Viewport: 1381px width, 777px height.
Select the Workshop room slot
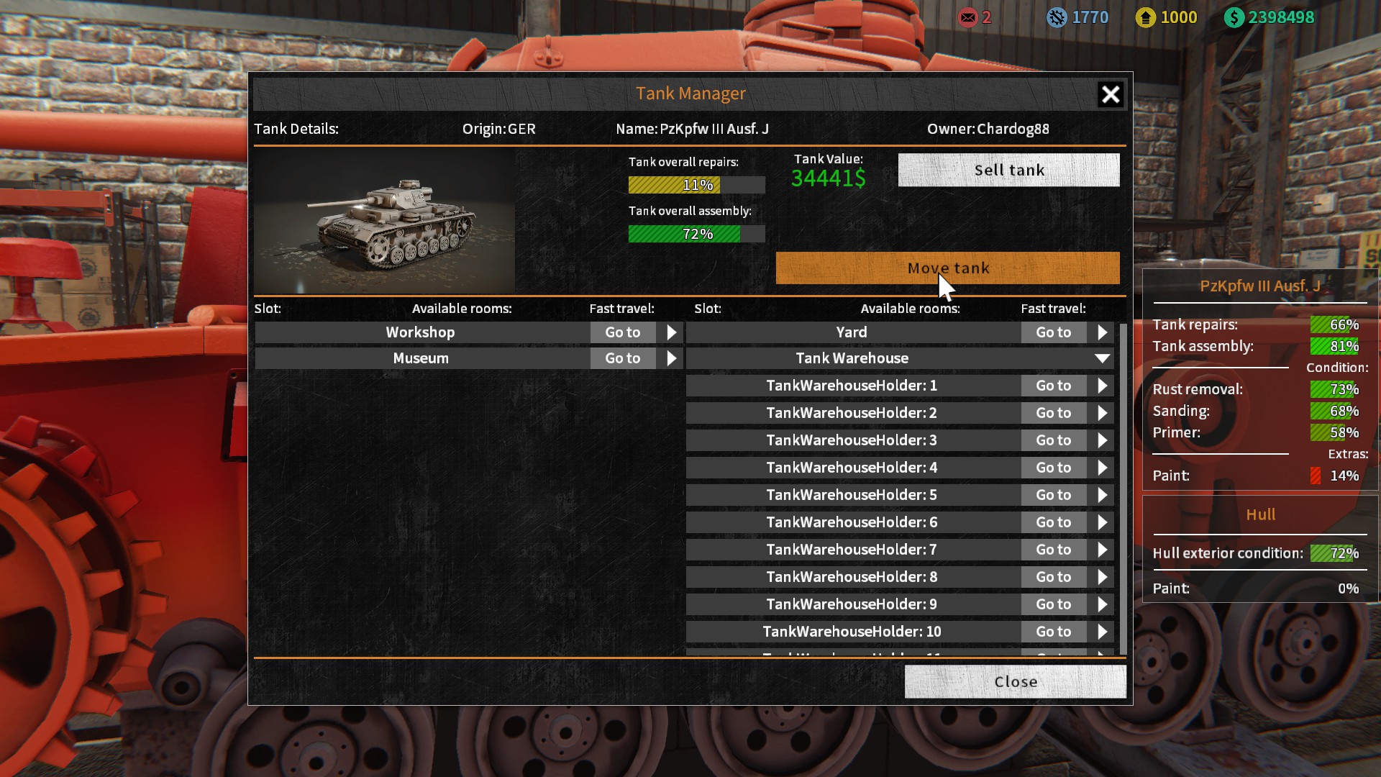click(421, 332)
